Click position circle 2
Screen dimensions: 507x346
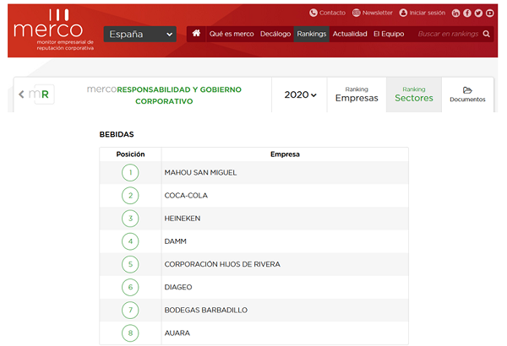[x=130, y=196]
